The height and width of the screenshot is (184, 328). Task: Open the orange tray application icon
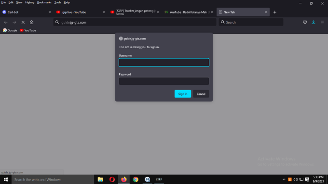point(290,179)
